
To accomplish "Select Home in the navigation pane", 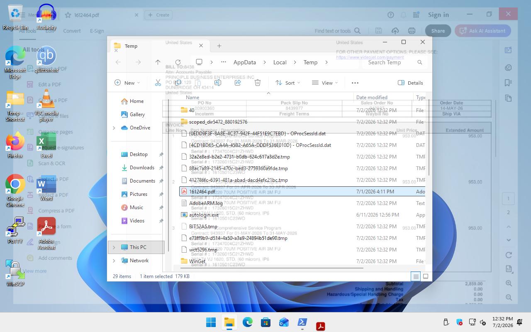I will (x=136, y=101).
